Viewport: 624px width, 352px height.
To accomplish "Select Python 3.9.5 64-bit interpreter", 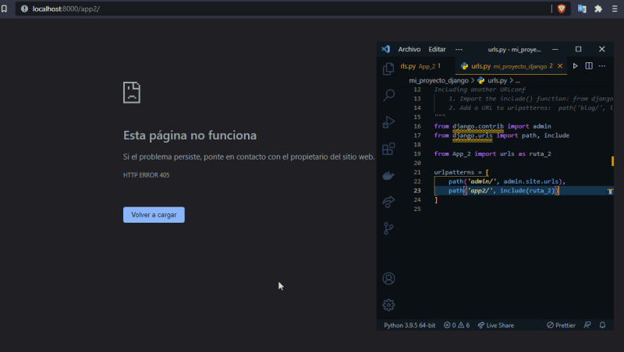I will pos(411,325).
